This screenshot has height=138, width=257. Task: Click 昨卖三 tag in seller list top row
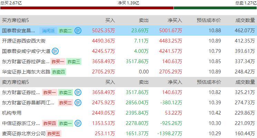click(66, 92)
